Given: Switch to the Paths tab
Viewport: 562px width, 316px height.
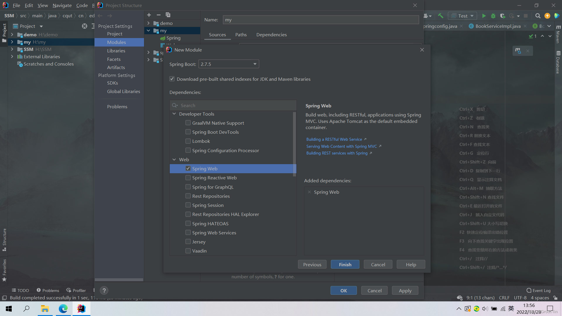Looking at the screenshot, I should click(241, 35).
